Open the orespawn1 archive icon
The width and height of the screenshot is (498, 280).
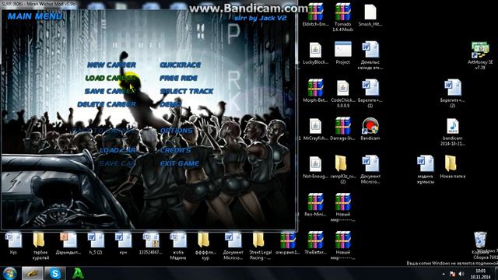[x=288, y=240]
